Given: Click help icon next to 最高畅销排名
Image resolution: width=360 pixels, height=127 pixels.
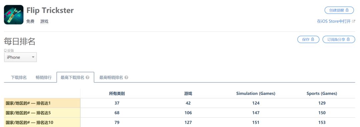Looking at the screenshot, I should click(126, 78).
